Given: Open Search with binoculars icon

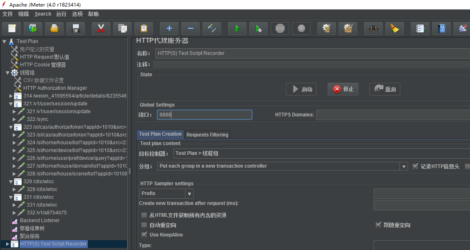Looking at the screenshot, I should (x=373, y=28).
